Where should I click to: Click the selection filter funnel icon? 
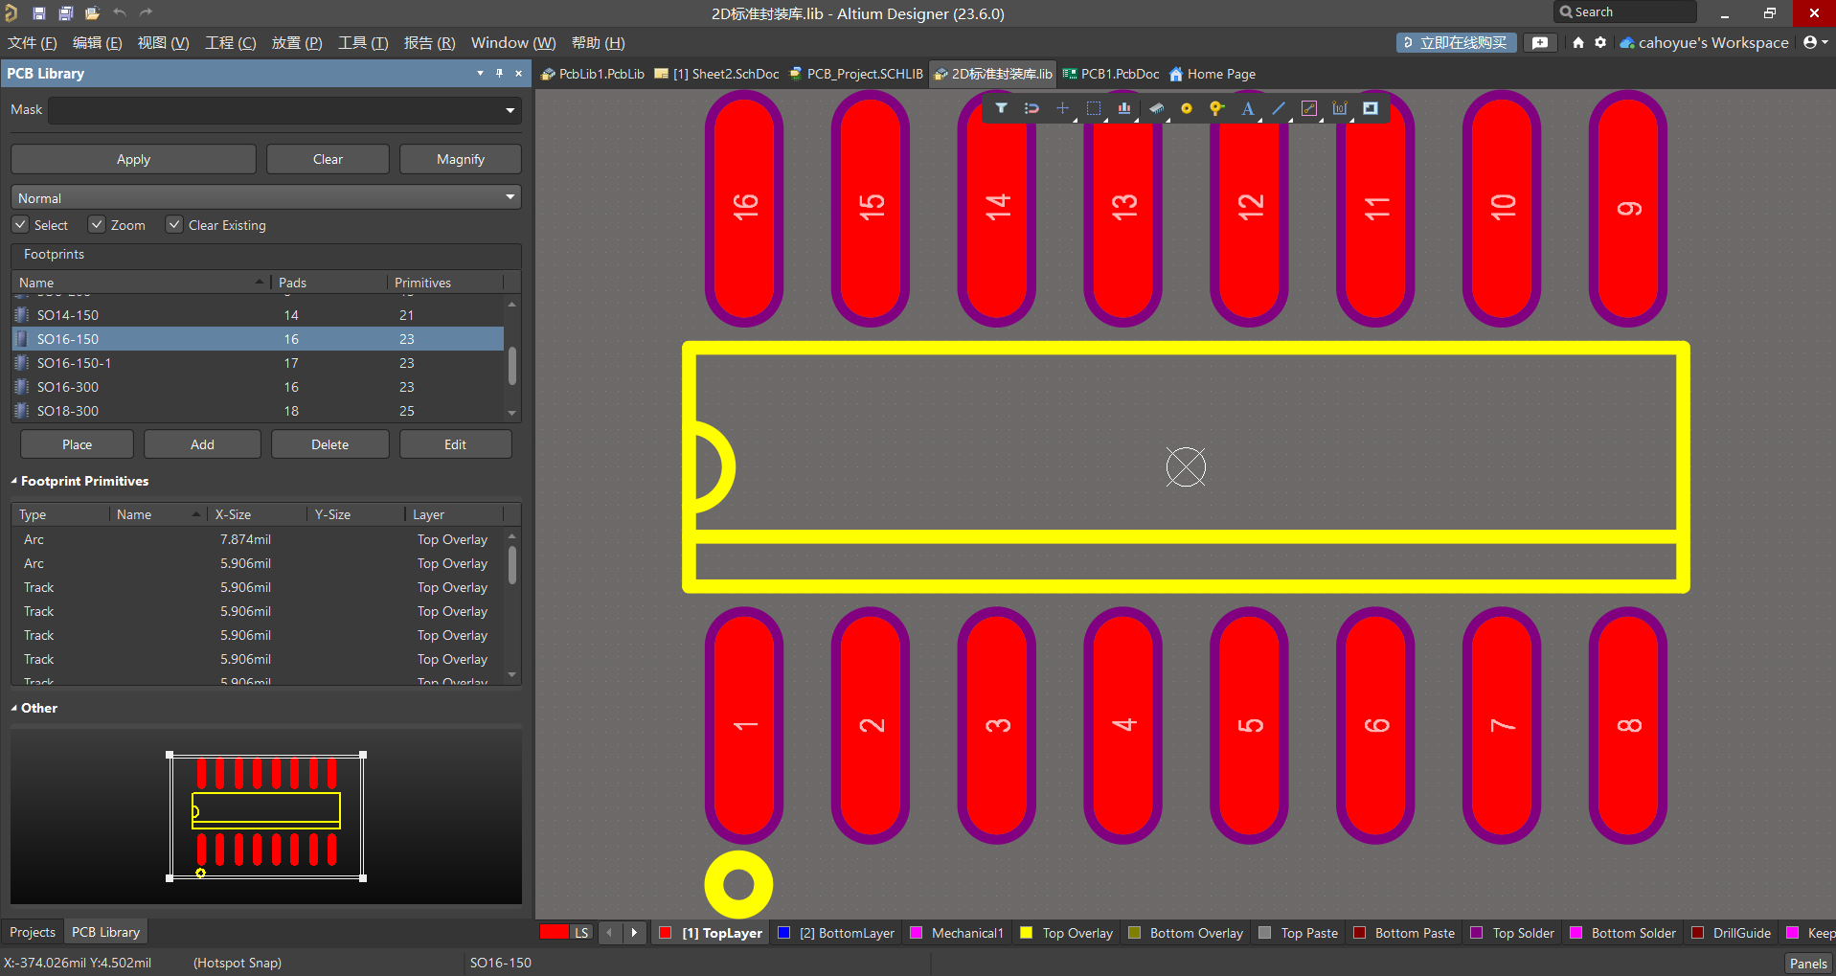point(1001,108)
